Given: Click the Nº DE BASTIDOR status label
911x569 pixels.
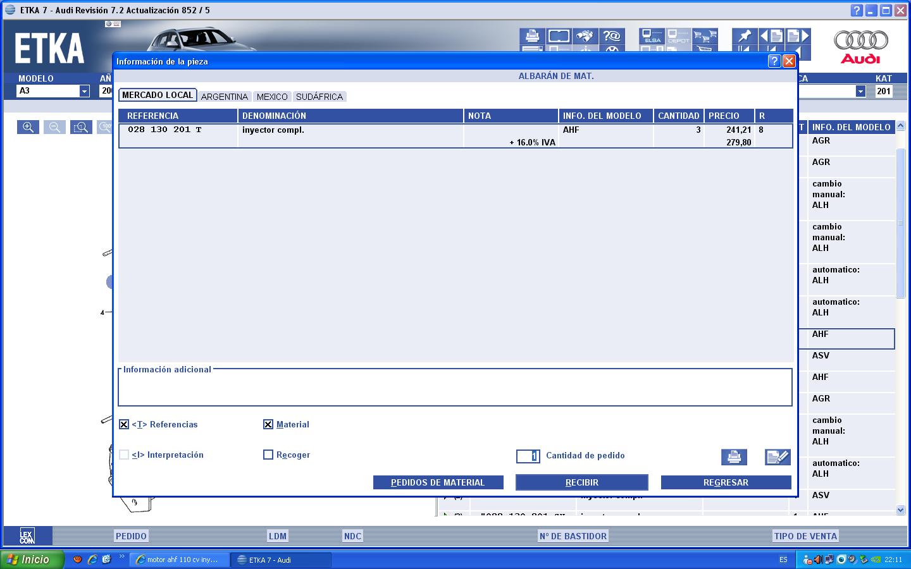Looking at the screenshot, I should [573, 536].
